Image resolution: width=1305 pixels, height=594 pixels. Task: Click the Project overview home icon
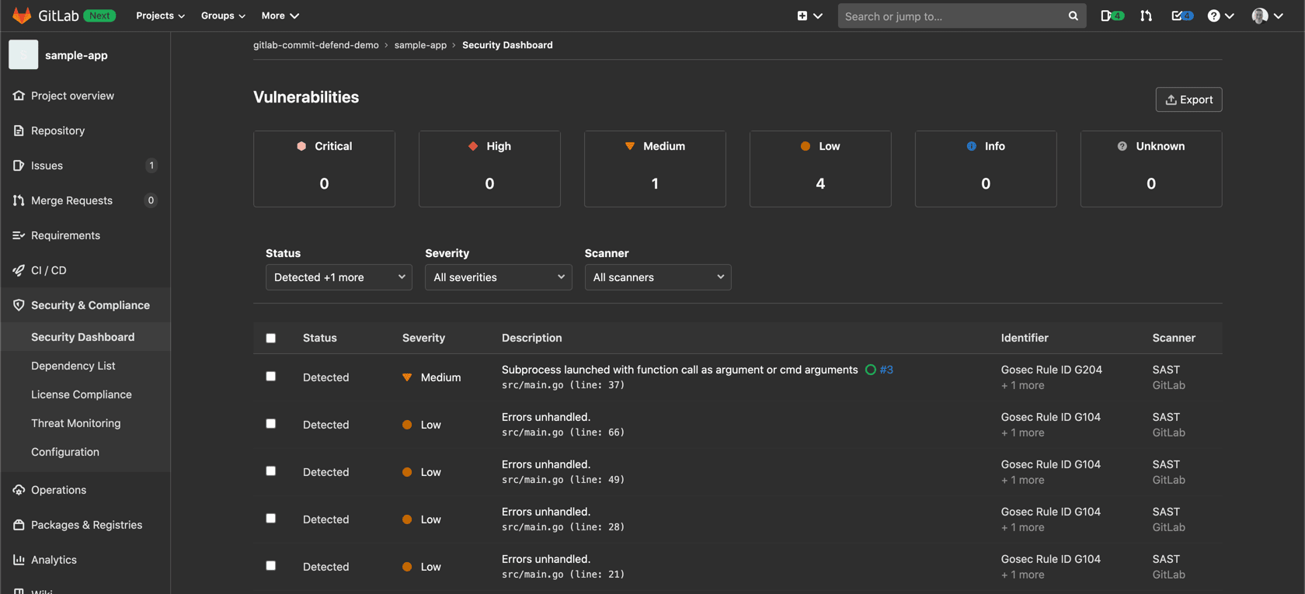pos(19,96)
